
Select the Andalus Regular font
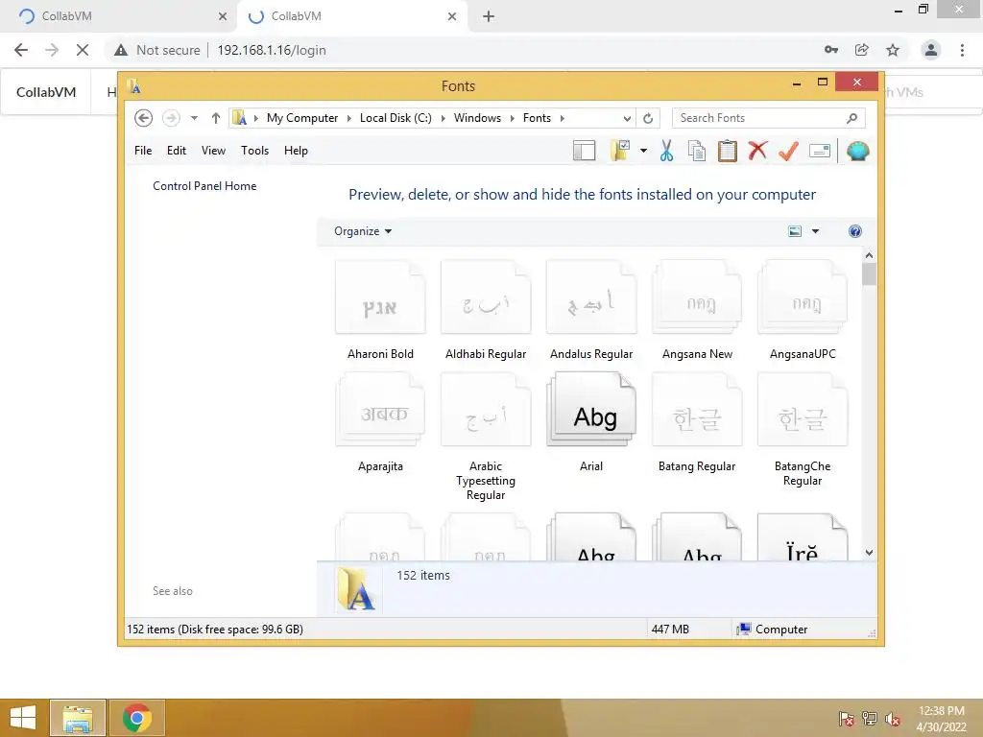tap(591, 311)
